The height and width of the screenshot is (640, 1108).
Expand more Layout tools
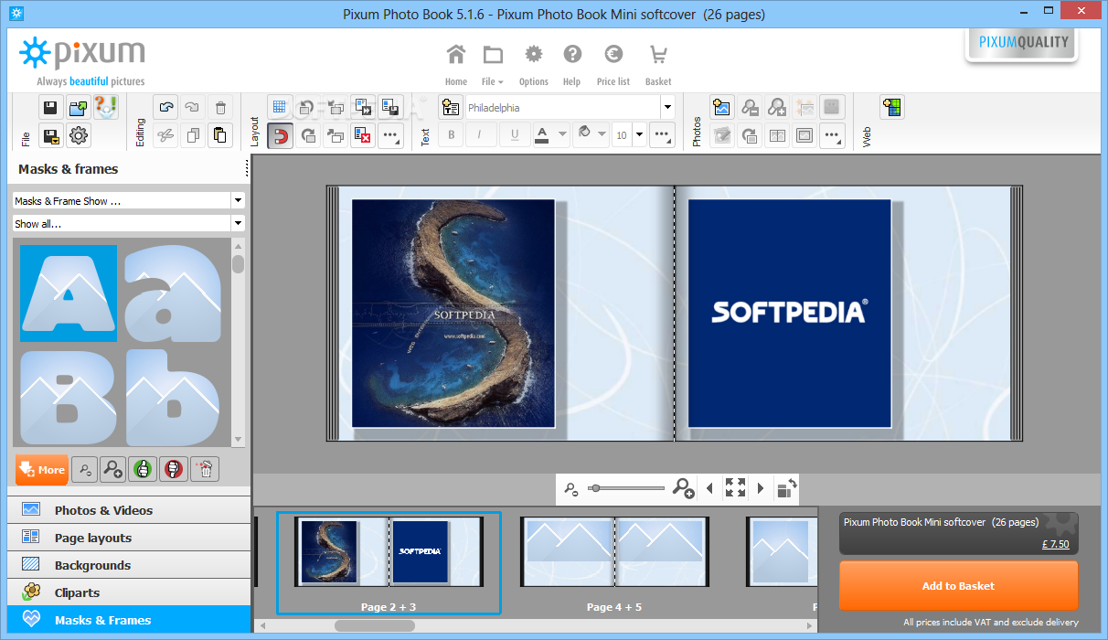390,135
